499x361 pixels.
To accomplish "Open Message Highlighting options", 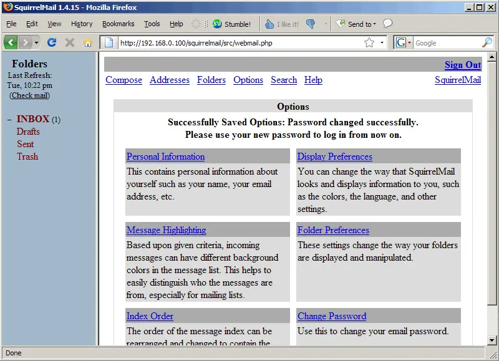I will click(166, 230).
